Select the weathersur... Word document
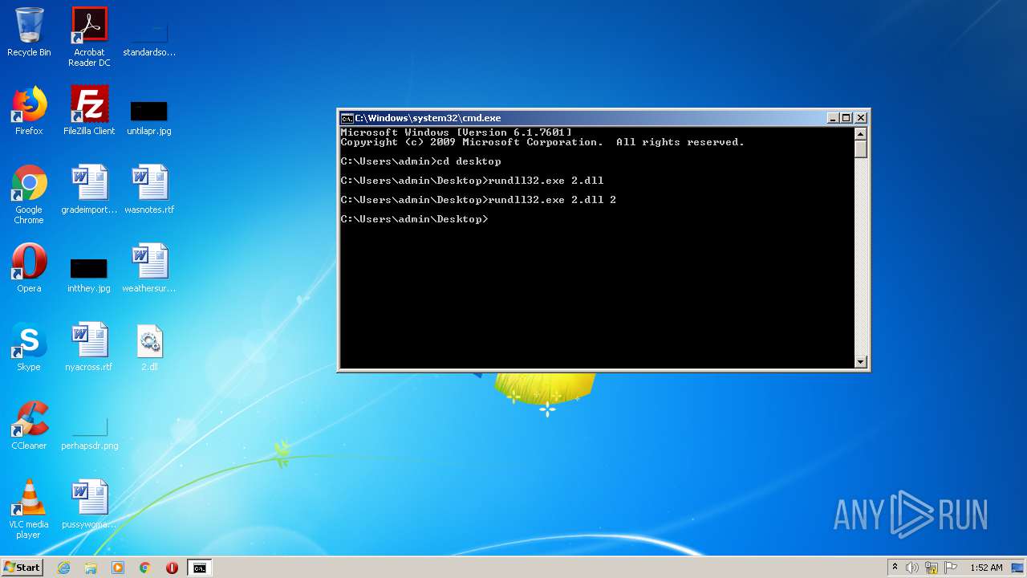This screenshot has width=1027, height=578. tap(149, 268)
